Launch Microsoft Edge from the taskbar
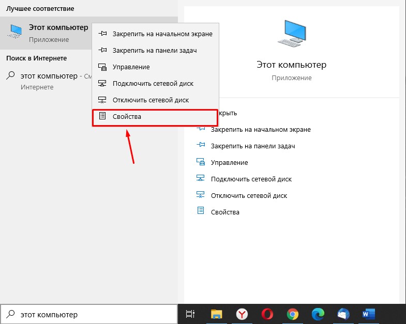The width and height of the screenshot is (406, 324). tap(318, 314)
